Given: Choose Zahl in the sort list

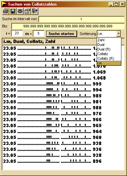Looking at the screenshot, I should tap(109, 40).
